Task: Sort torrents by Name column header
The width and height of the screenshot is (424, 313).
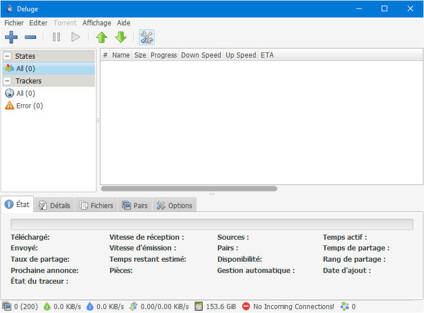Action: 121,55
